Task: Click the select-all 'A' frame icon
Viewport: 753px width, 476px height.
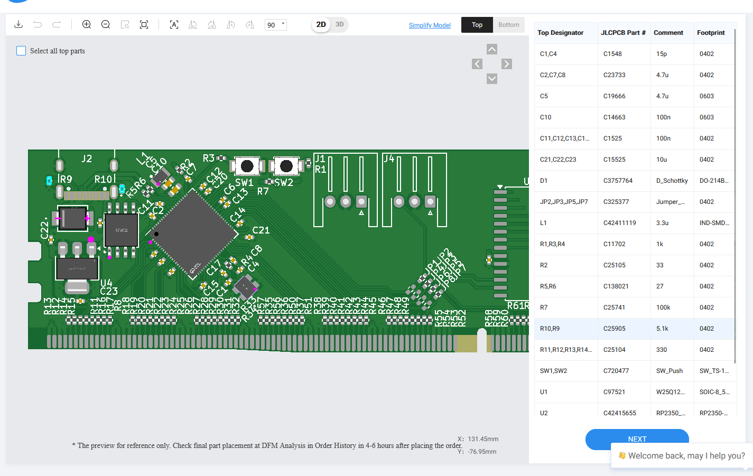Action: pyautogui.click(x=174, y=24)
